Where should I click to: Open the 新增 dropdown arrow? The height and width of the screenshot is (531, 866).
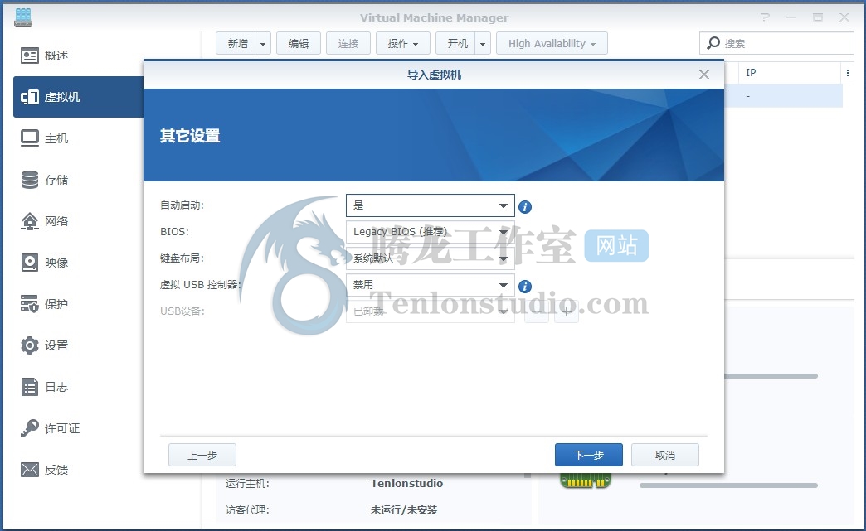pos(263,44)
